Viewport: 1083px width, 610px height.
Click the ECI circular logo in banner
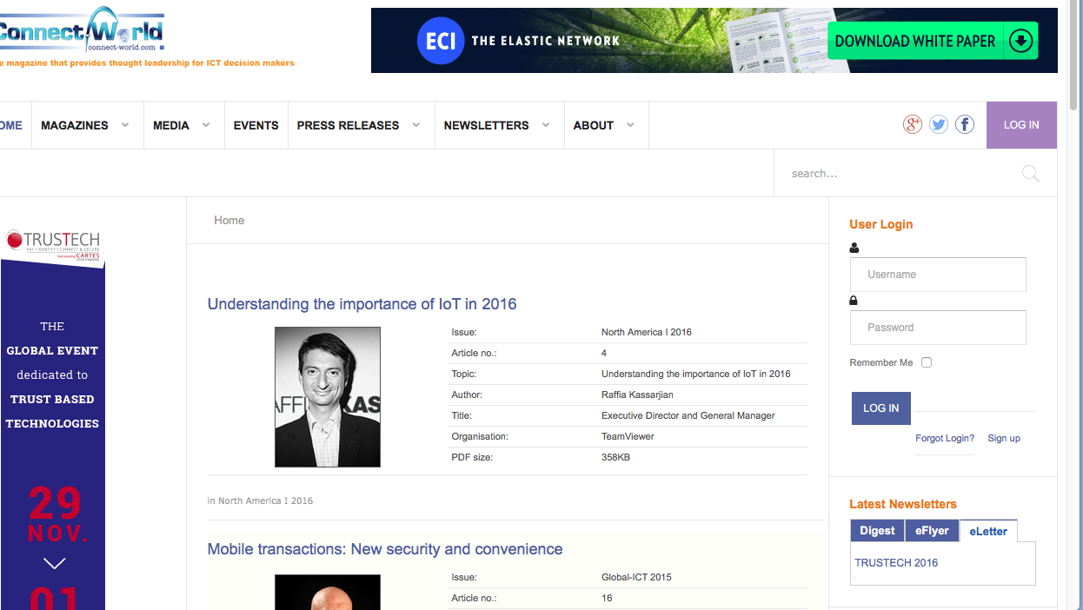pyautogui.click(x=441, y=41)
